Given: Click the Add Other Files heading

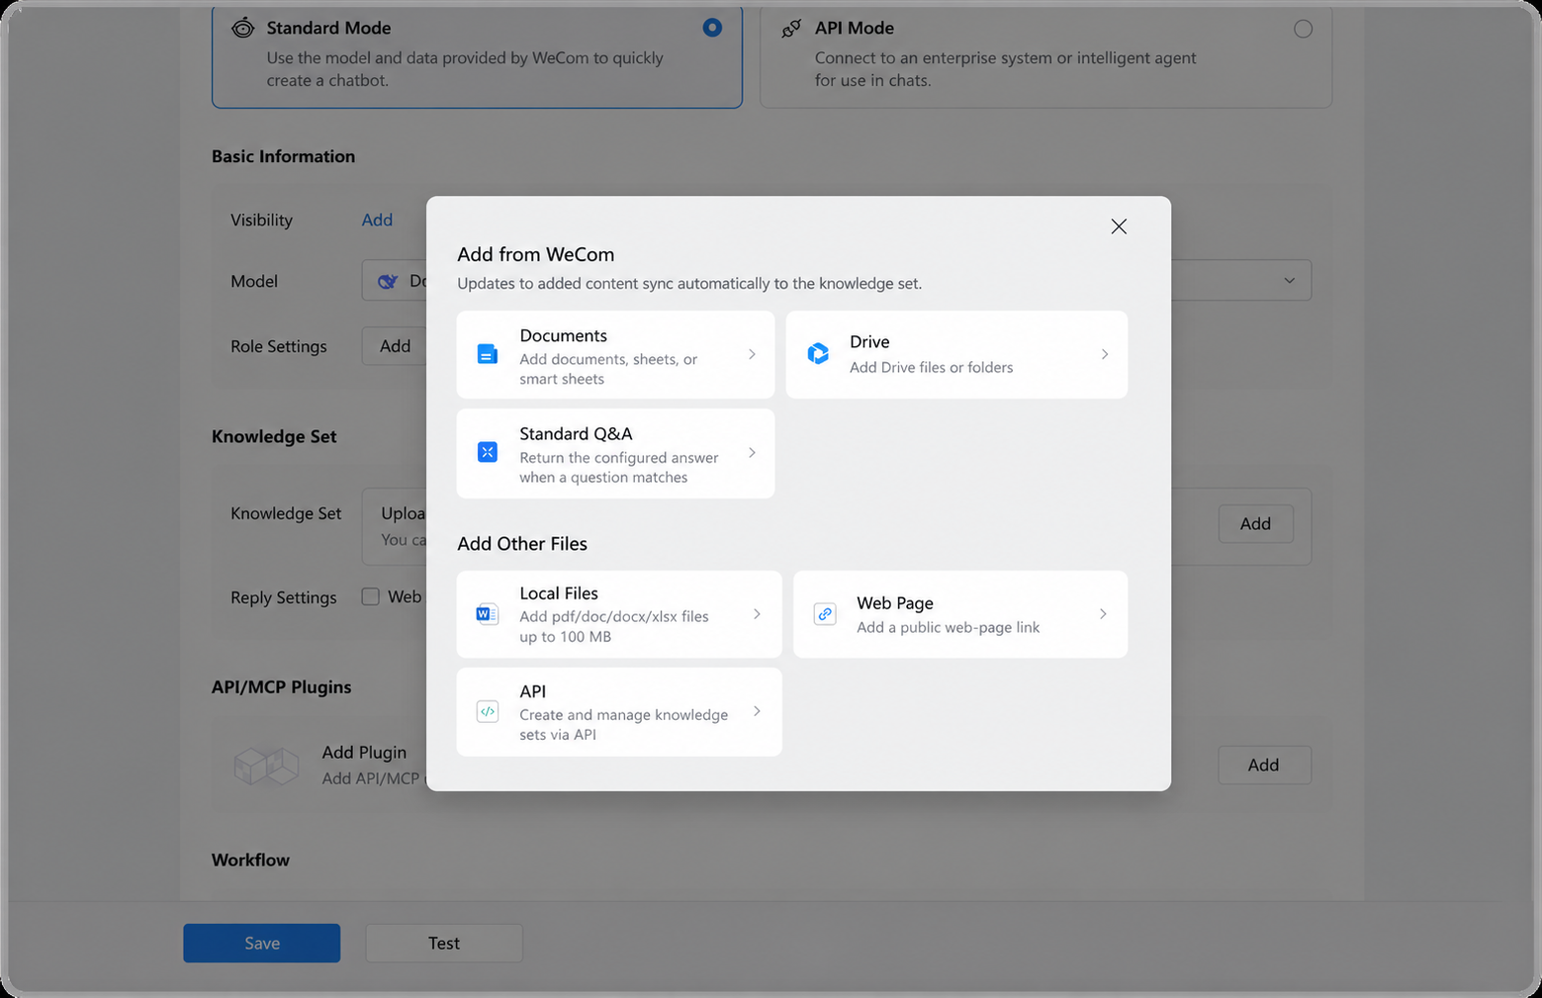Looking at the screenshot, I should click(x=522, y=543).
